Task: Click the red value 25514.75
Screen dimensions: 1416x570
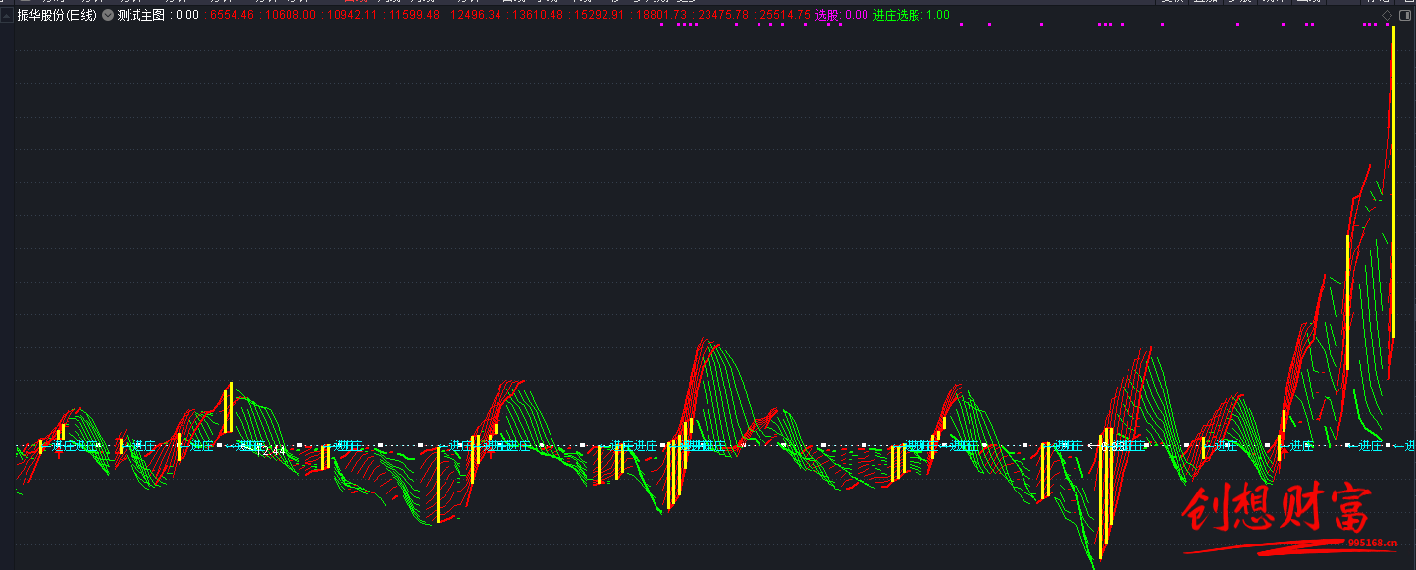Action: [786, 15]
